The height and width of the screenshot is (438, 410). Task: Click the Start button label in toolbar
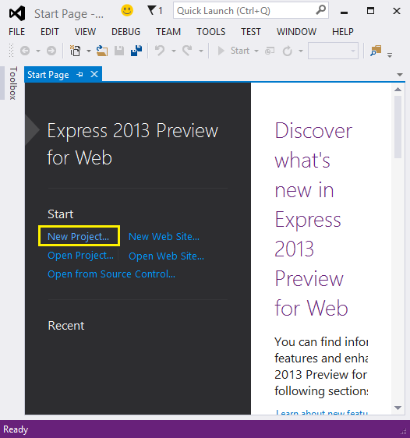240,51
